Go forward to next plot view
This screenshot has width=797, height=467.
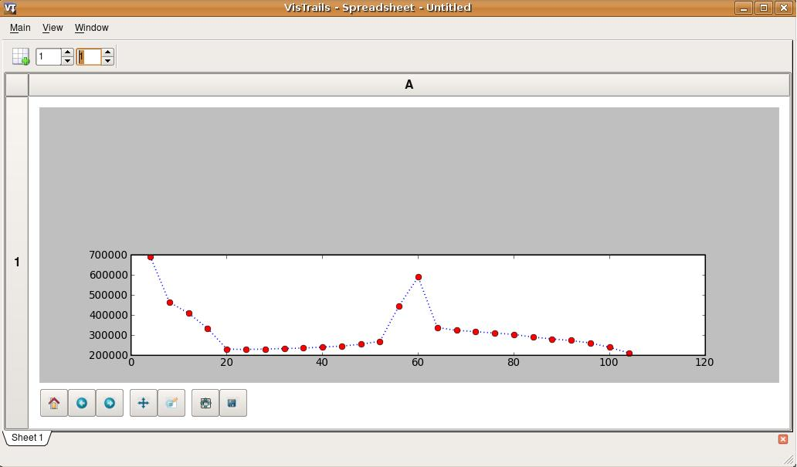(x=110, y=403)
